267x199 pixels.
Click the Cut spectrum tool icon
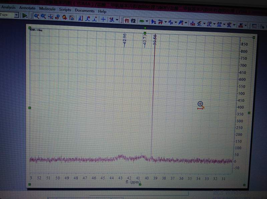click(x=112, y=20)
